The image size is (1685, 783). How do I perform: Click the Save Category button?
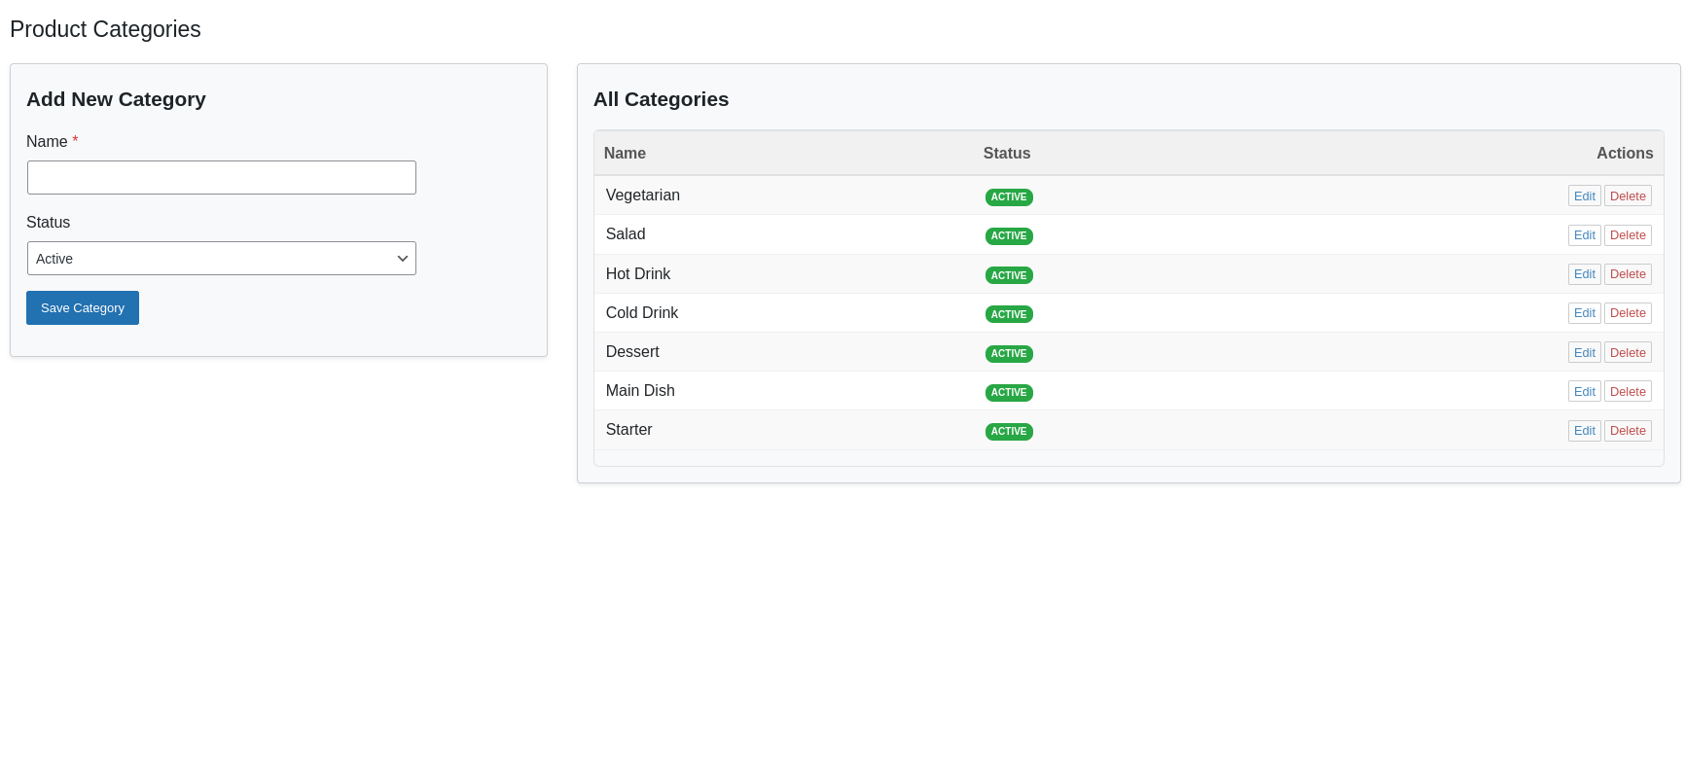[83, 308]
